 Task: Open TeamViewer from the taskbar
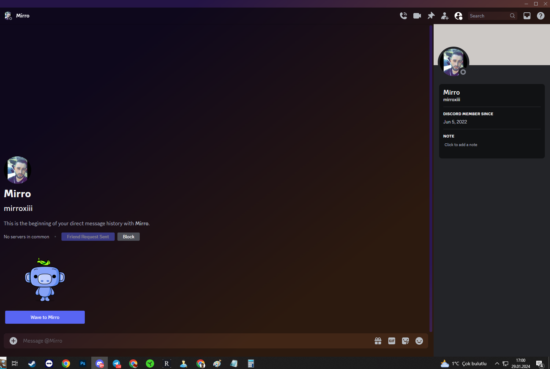pos(49,364)
